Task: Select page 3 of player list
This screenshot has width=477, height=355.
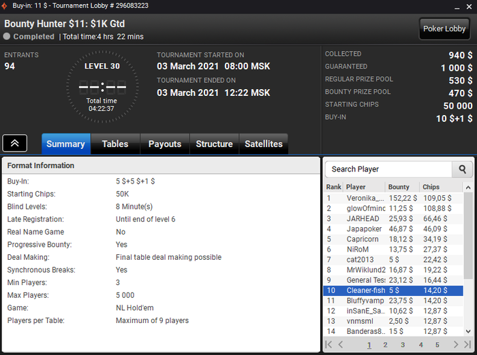Action: click(403, 345)
